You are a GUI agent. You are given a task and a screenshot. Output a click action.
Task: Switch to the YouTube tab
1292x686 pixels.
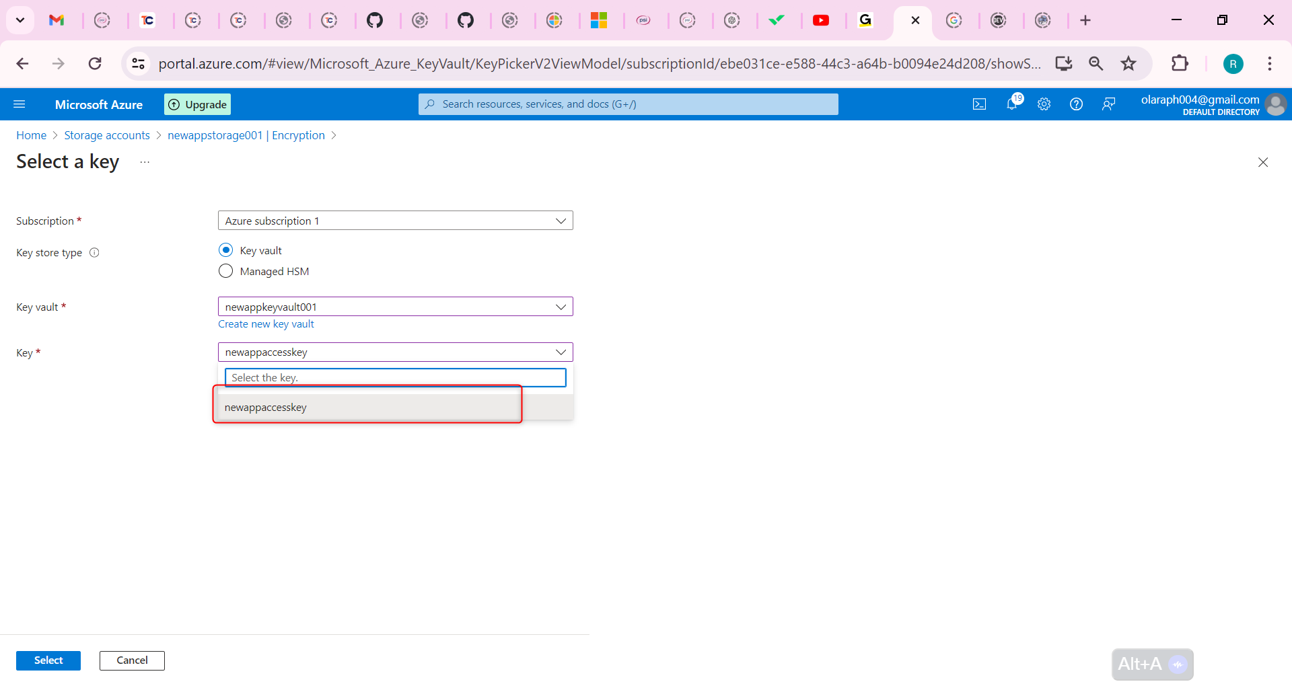(821, 20)
